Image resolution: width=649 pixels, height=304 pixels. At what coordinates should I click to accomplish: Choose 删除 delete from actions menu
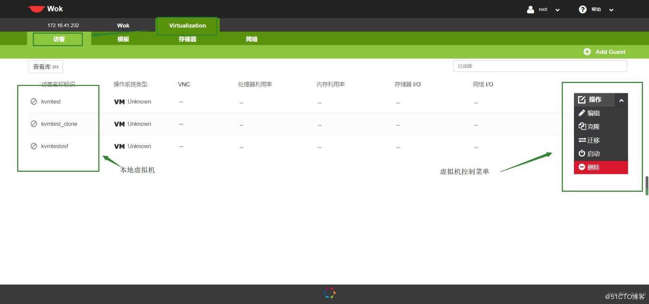pyautogui.click(x=601, y=167)
